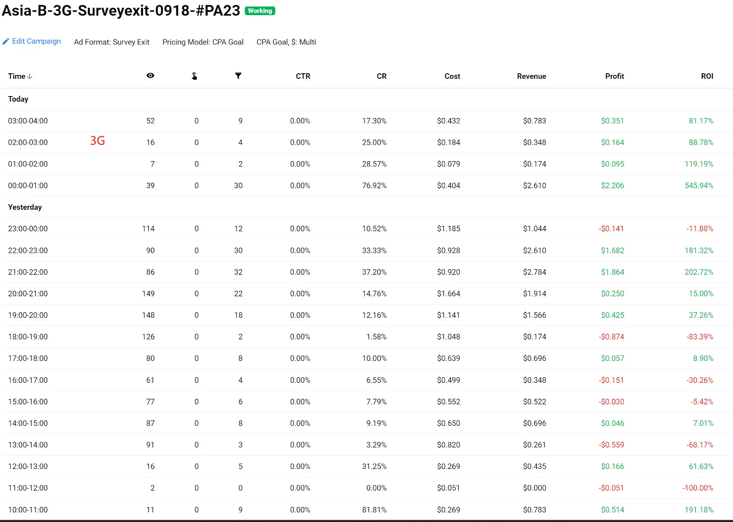Click the clicks pointer icon column header
Viewport: 733px width, 522px height.
[194, 76]
